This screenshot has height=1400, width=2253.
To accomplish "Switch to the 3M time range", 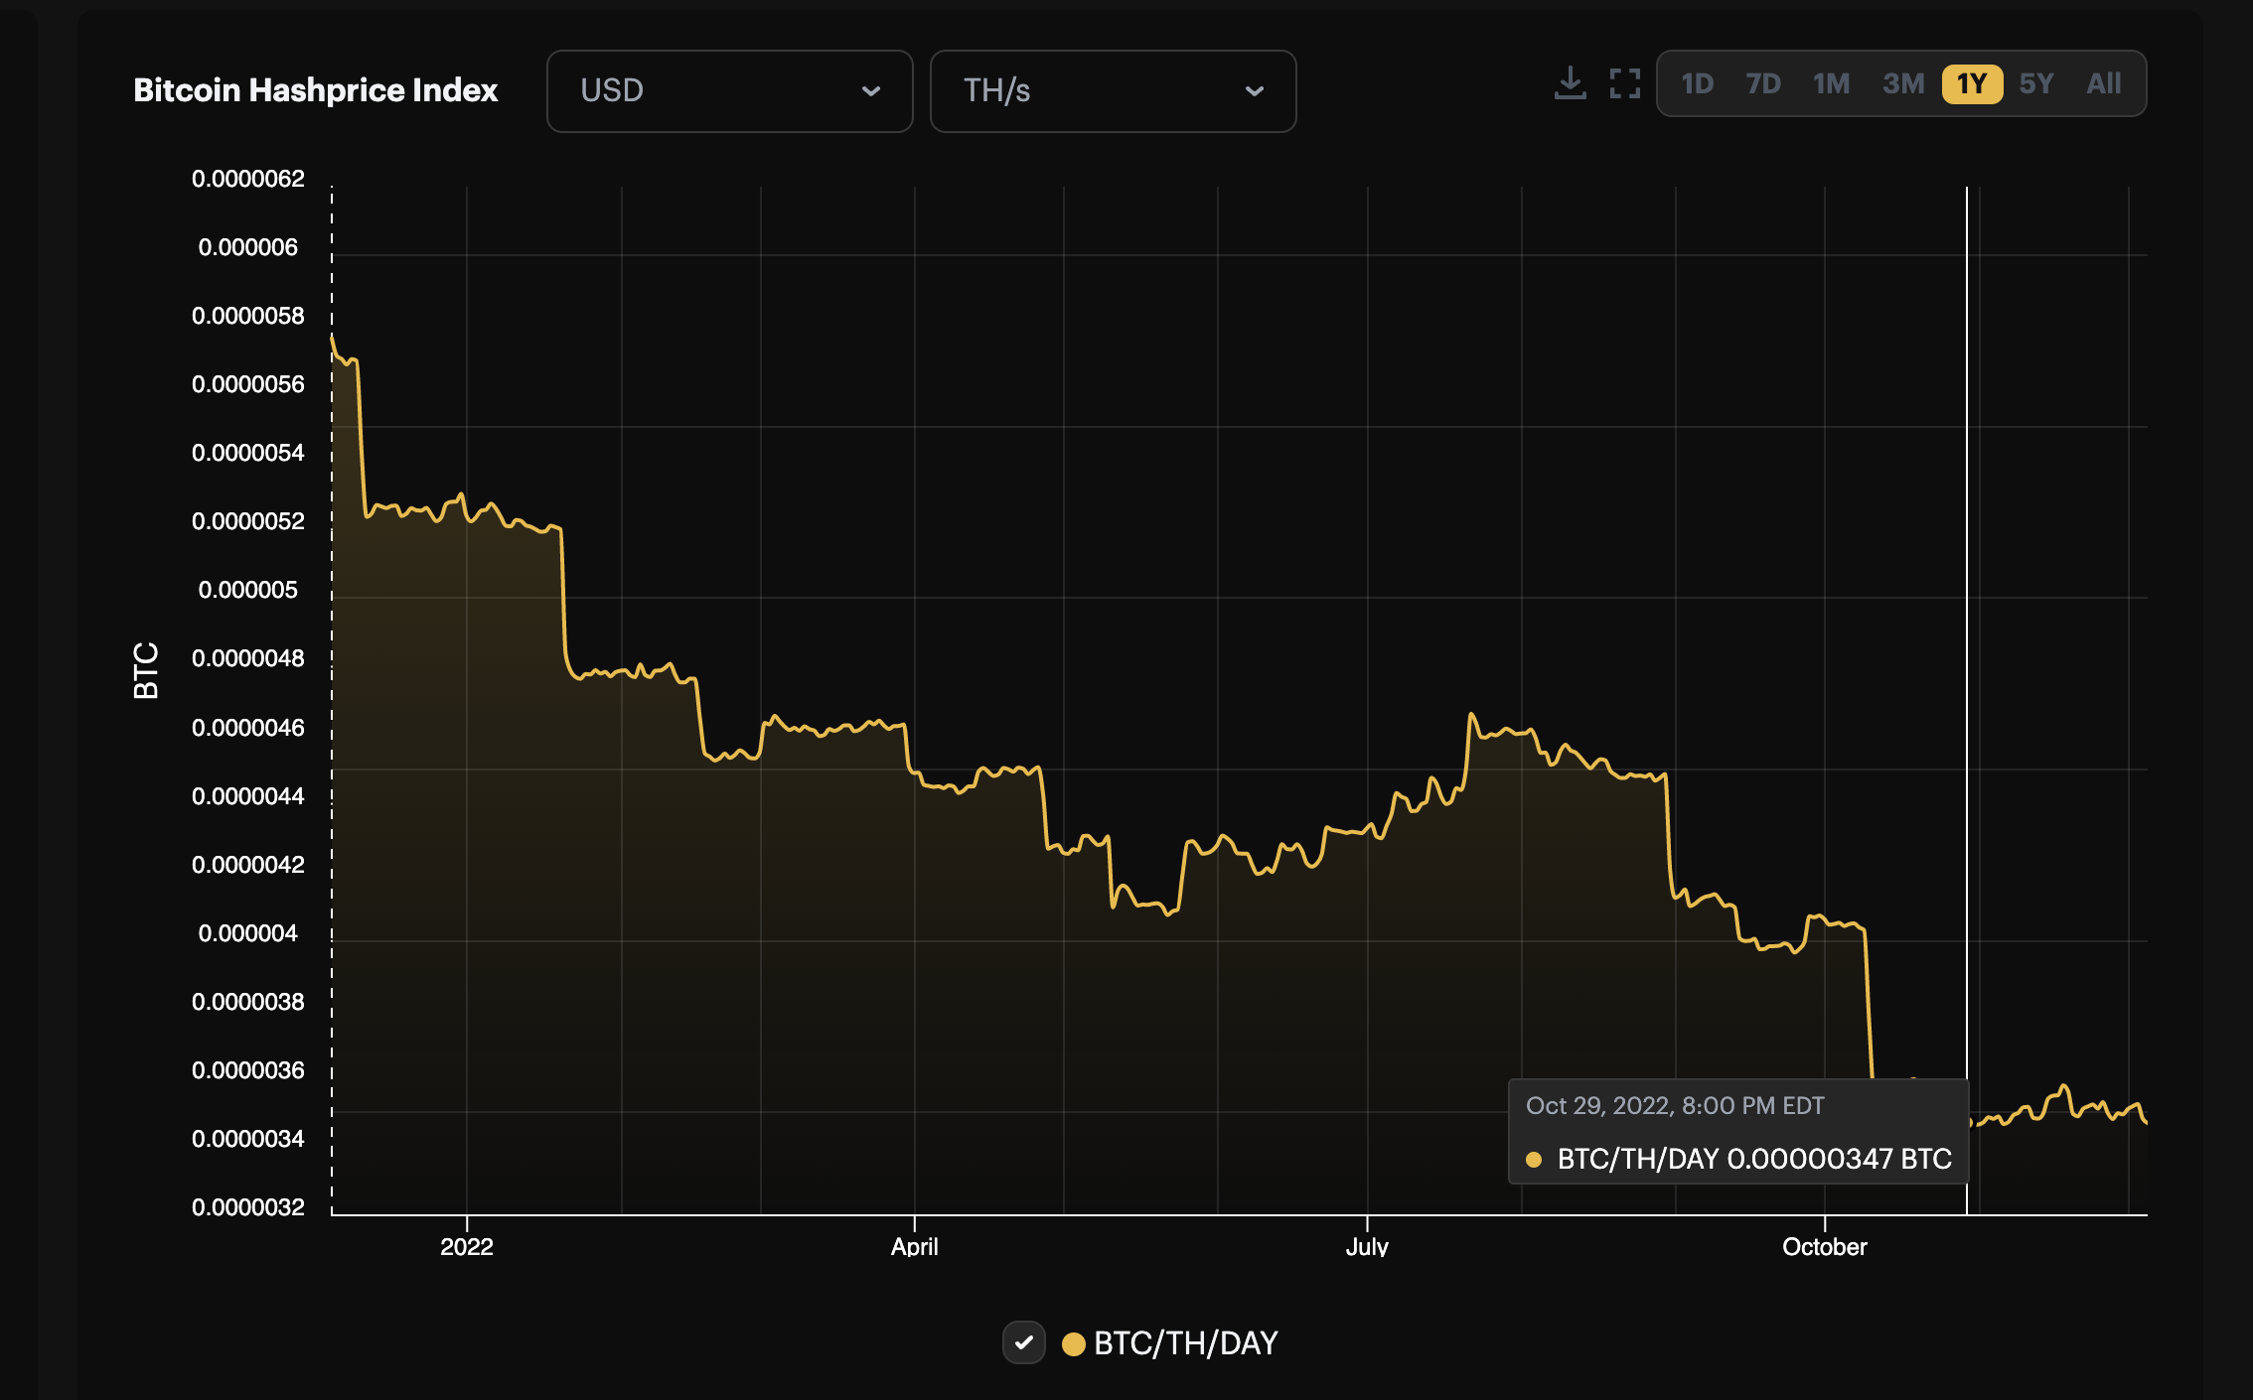I will [x=1903, y=83].
